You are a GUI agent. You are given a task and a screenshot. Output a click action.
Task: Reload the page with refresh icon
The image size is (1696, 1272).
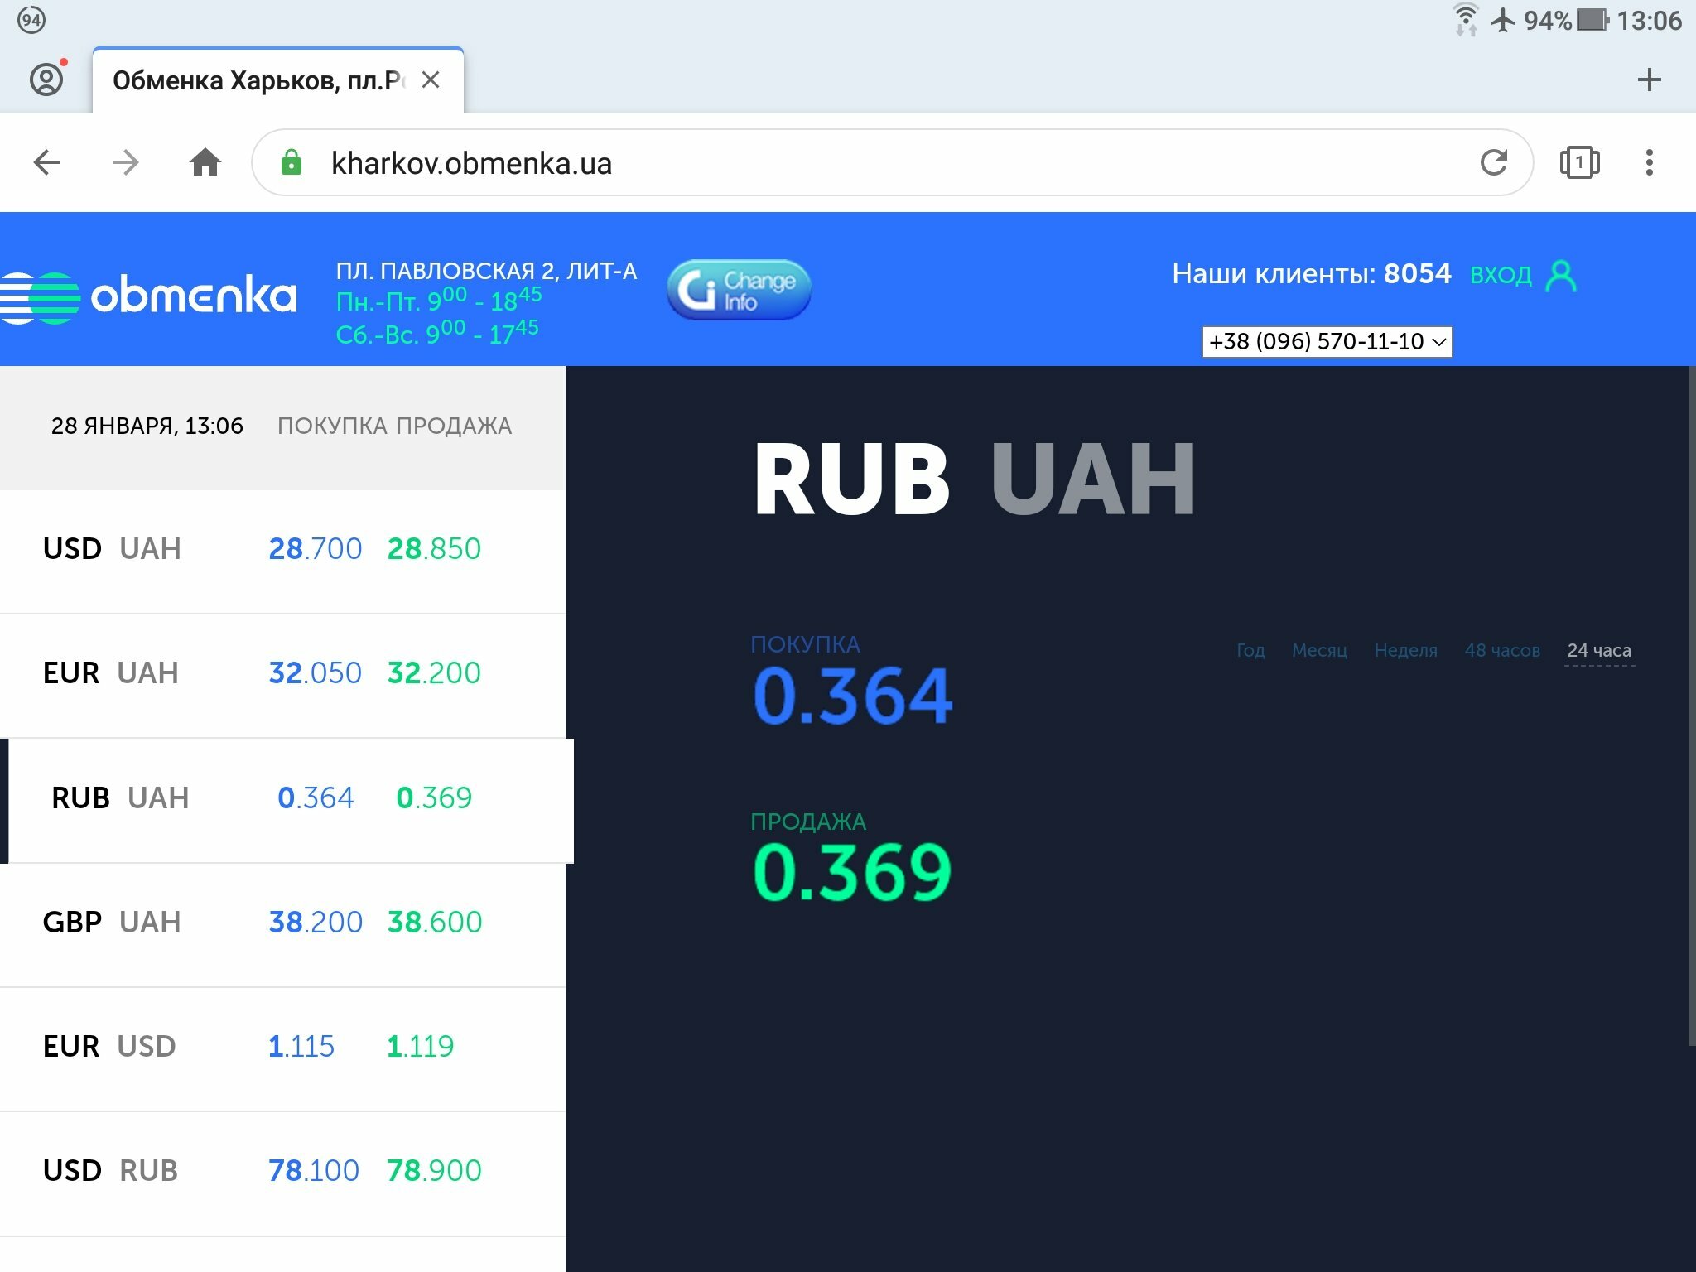coord(1493,162)
